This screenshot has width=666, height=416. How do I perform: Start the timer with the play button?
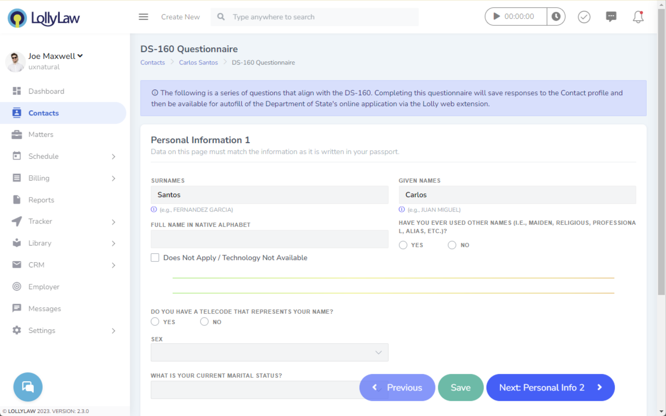495,16
